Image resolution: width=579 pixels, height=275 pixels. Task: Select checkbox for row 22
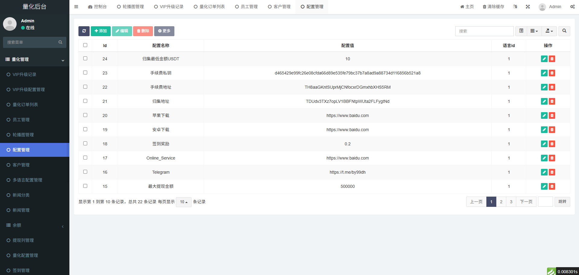pos(85,87)
